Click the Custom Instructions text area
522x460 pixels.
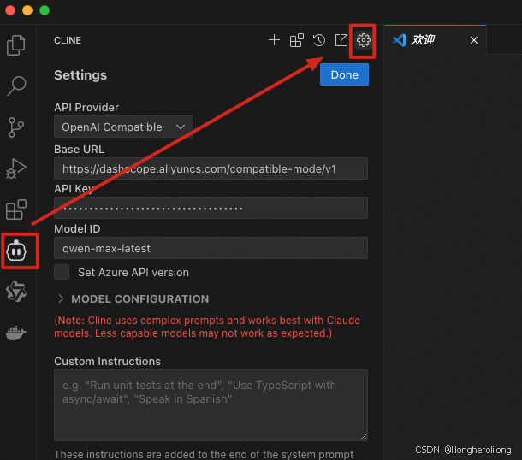point(211,405)
